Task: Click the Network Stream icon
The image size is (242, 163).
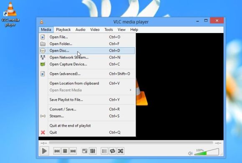Action: pyautogui.click(x=43, y=57)
